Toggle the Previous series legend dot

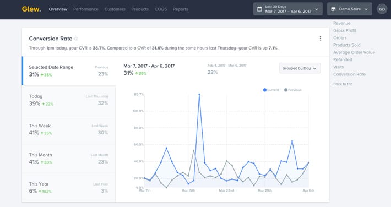tap(286, 90)
